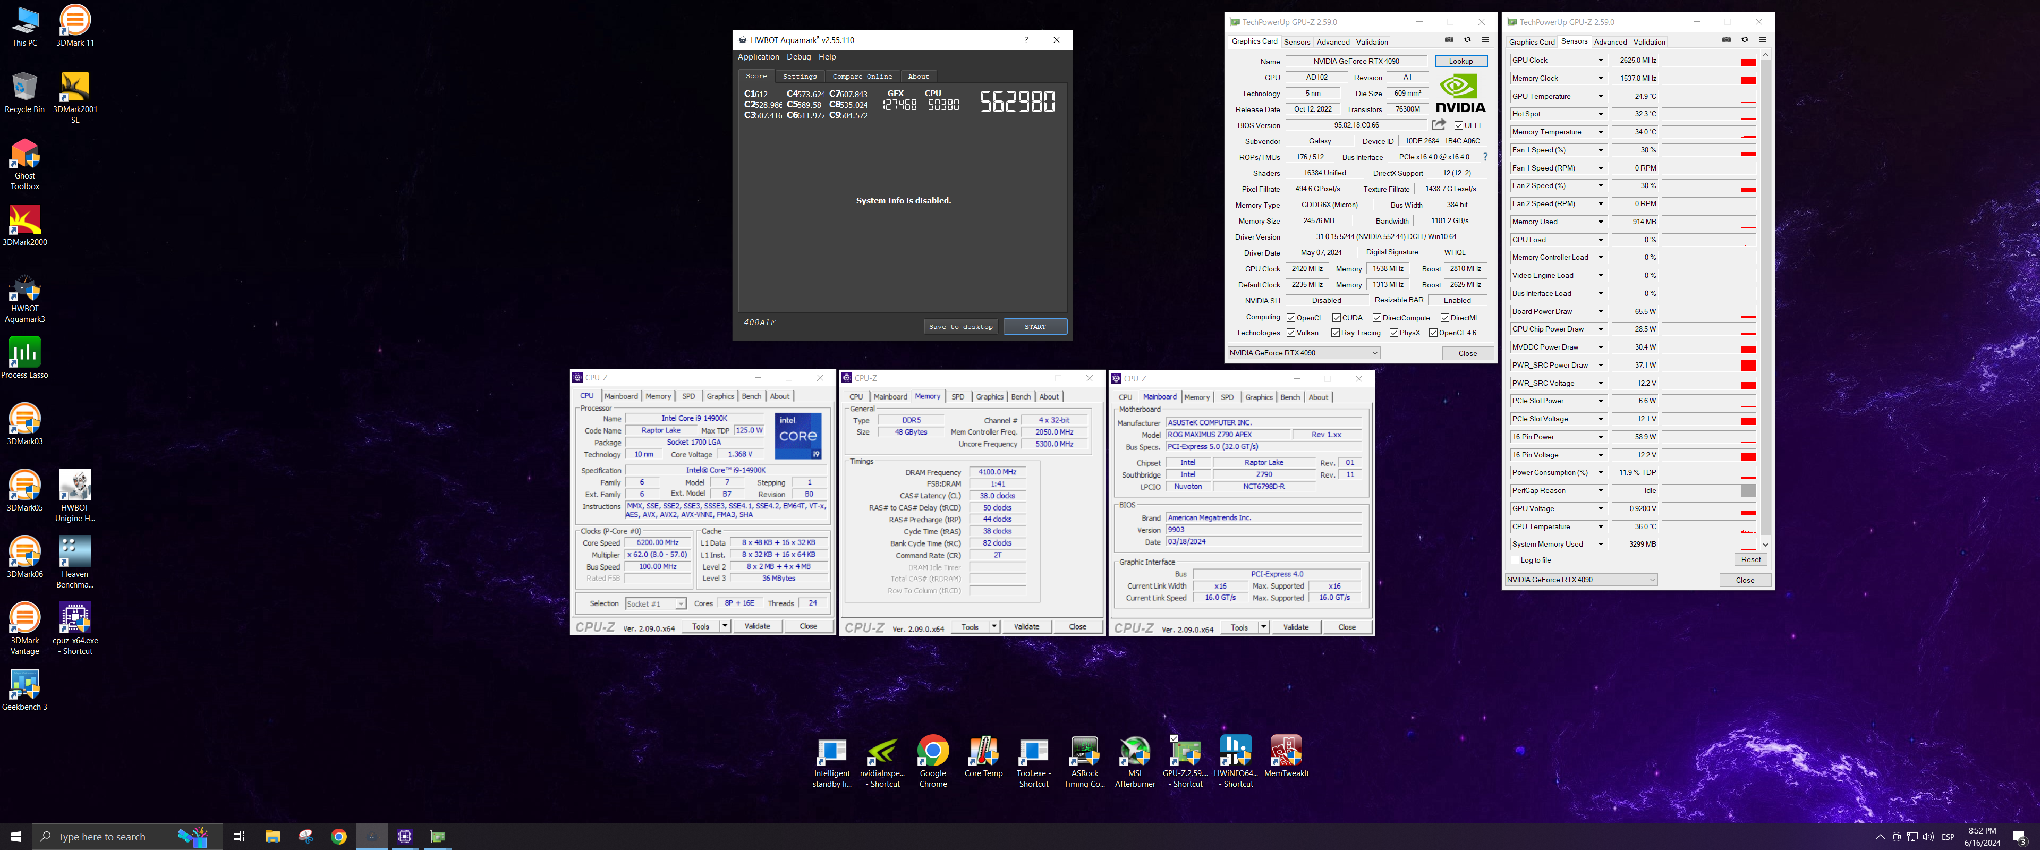Select the Core Temp desktop icon
The image size is (2040, 850).
983,758
